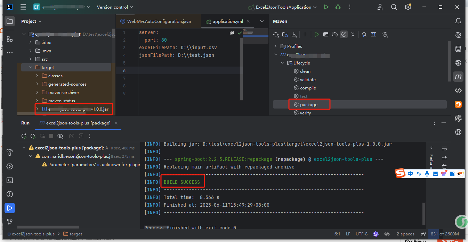Open the Version control dropdown
The width and height of the screenshot is (468, 242).
coord(115,7)
